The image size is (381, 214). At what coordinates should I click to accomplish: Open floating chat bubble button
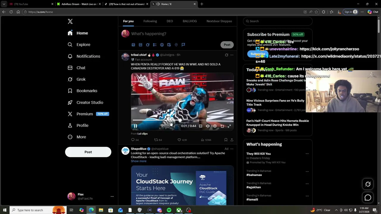point(368,198)
